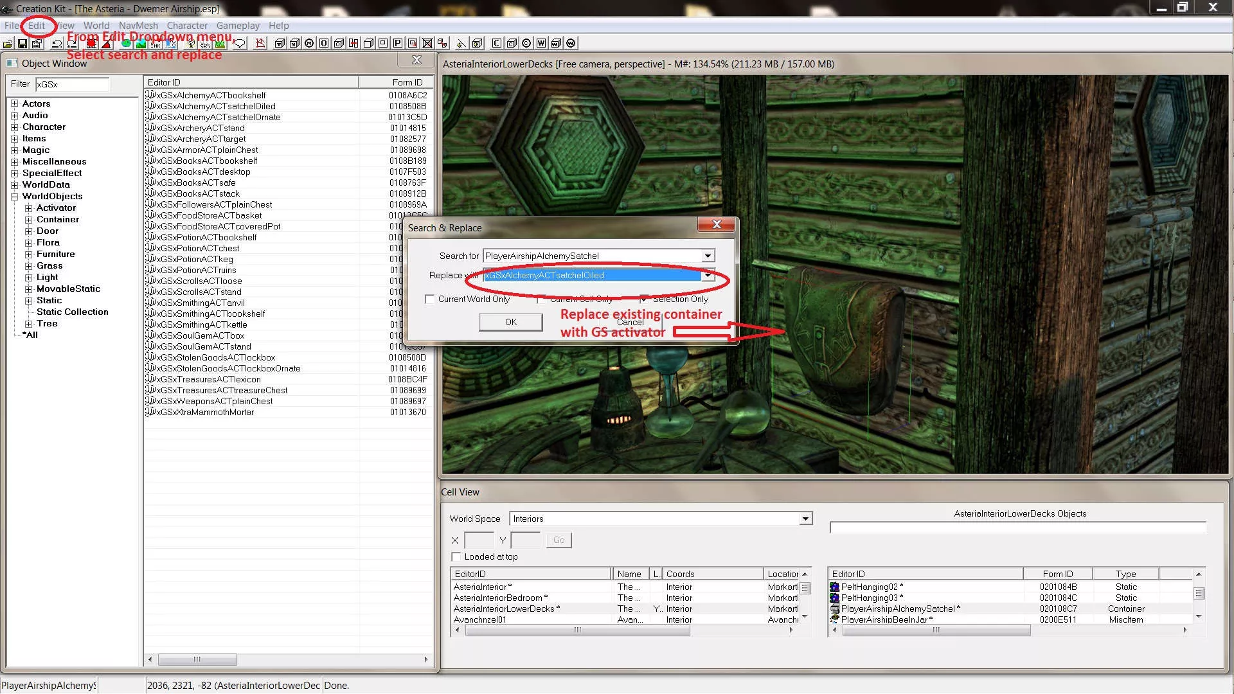
Task: Sort object list by Form ID header
Action: pyautogui.click(x=397, y=82)
